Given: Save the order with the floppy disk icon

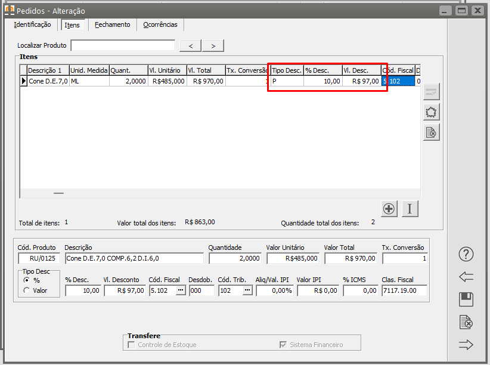Looking at the screenshot, I should 466,299.
